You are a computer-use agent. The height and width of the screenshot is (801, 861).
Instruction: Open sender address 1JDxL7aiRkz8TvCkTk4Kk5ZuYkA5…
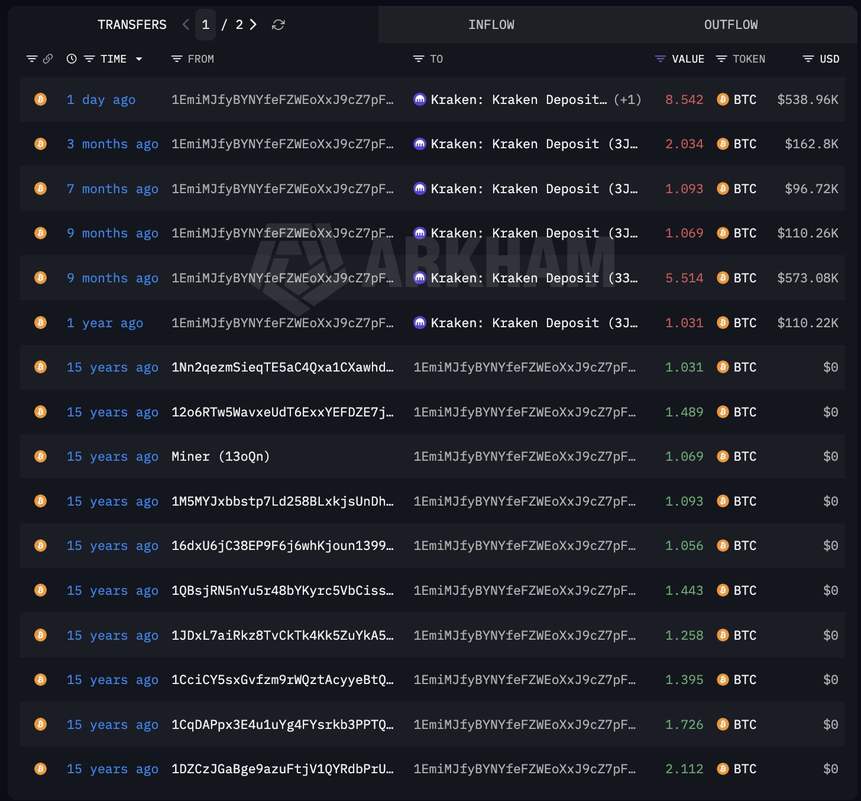(283, 636)
